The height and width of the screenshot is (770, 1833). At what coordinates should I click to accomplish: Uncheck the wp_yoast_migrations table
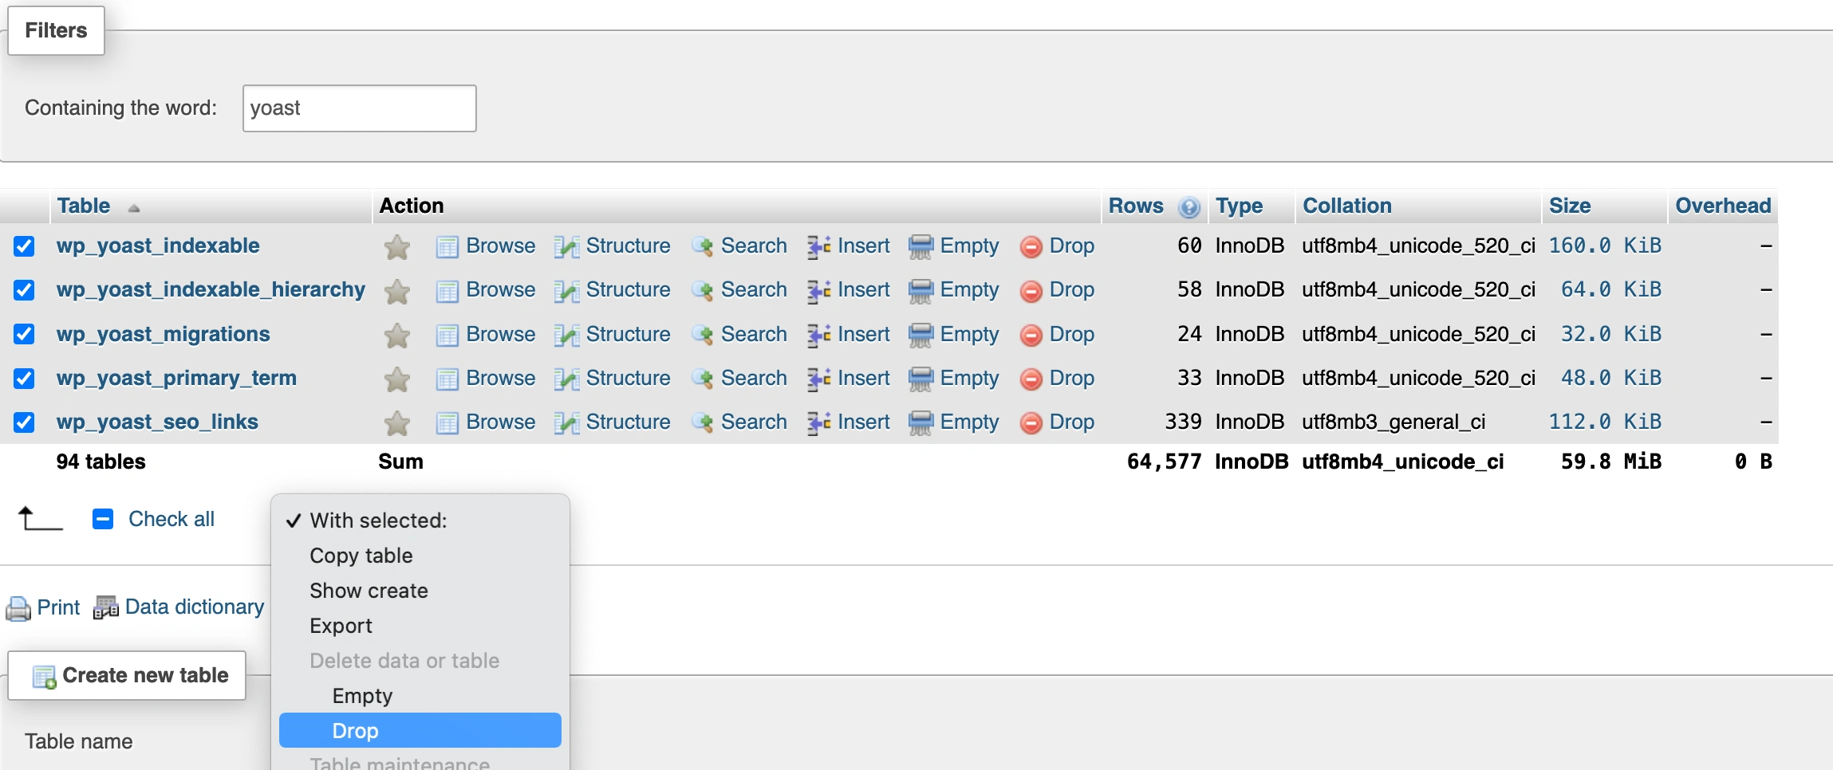[x=24, y=334]
